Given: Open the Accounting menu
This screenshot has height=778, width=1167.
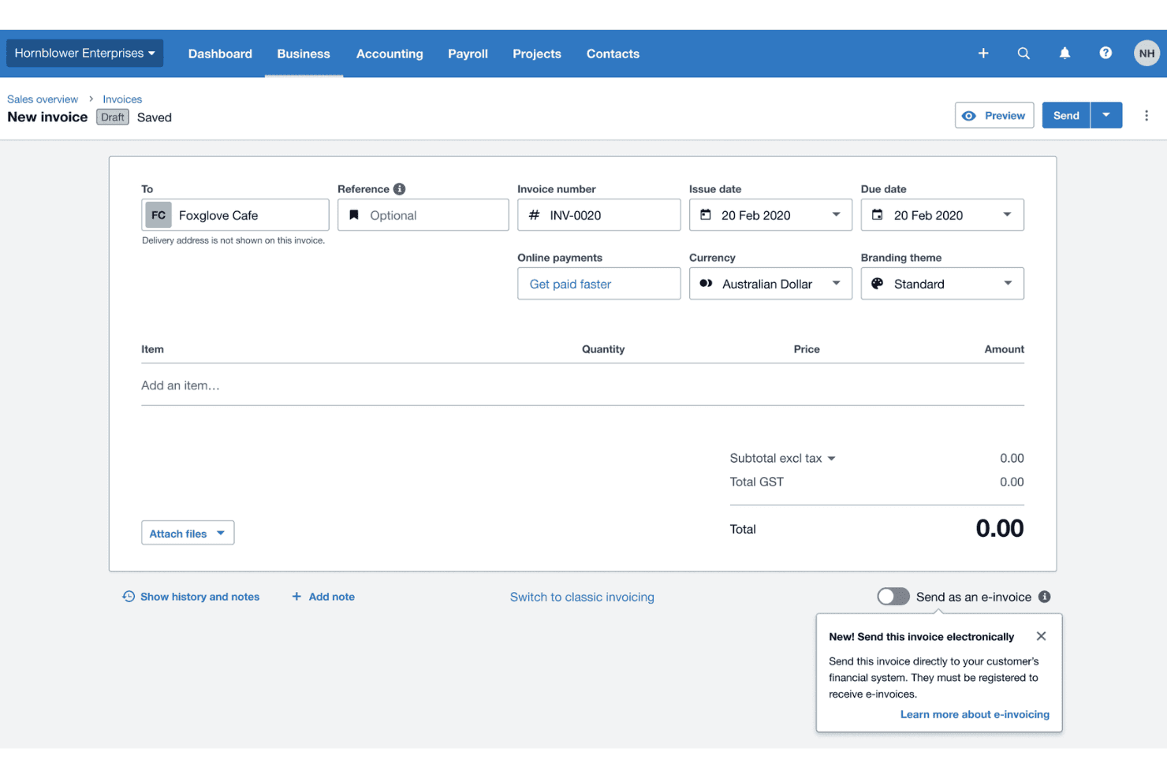Looking at the screenshot, I should coord(390,54).
